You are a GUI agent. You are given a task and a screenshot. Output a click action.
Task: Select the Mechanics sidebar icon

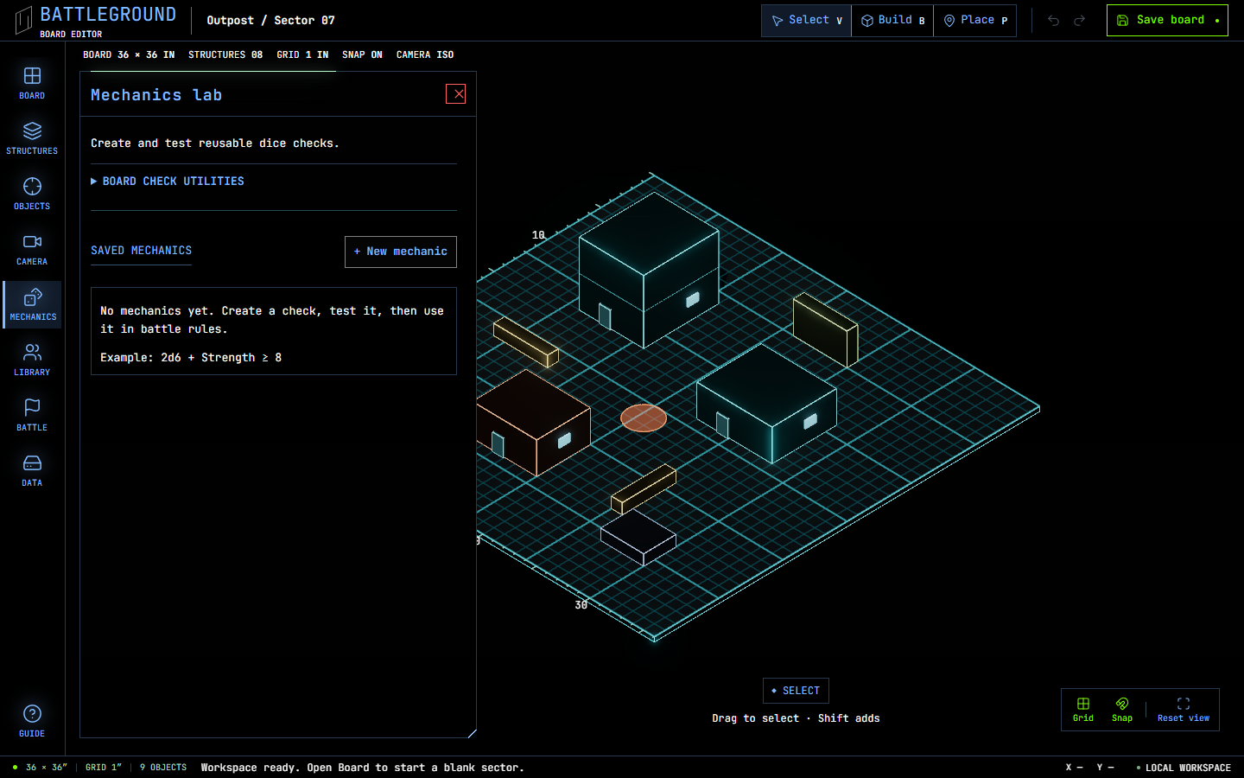tap(32, 305)
